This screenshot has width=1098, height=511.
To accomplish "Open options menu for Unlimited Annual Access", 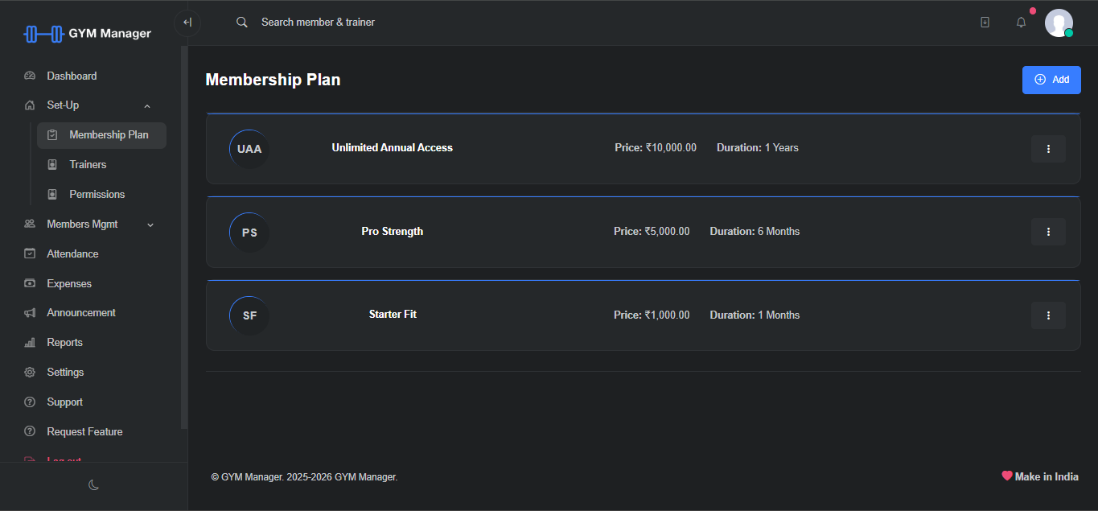I will [x=1048, y=149].
